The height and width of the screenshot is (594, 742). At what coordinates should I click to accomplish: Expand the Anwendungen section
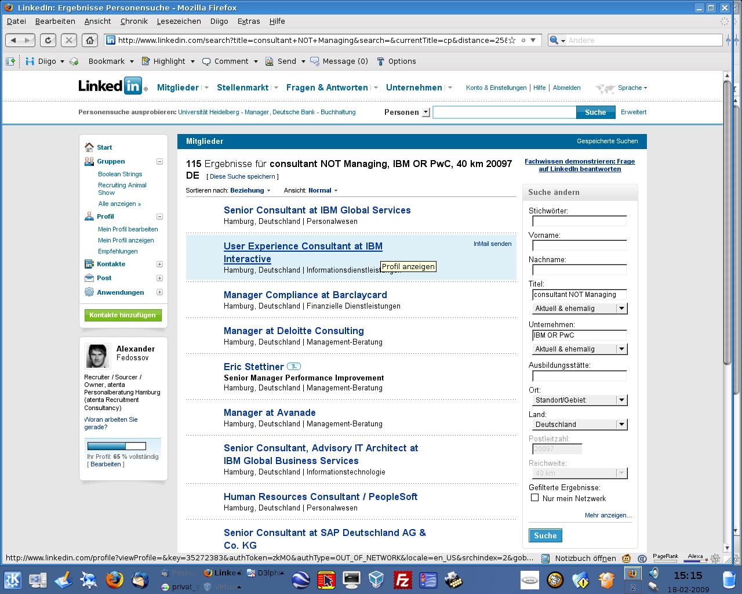(x=159, y=292)
